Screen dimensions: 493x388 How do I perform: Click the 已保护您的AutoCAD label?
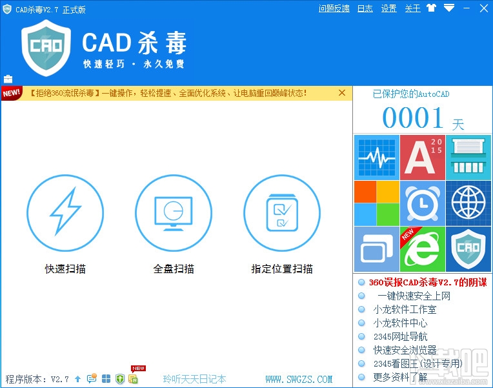point(411,94)
